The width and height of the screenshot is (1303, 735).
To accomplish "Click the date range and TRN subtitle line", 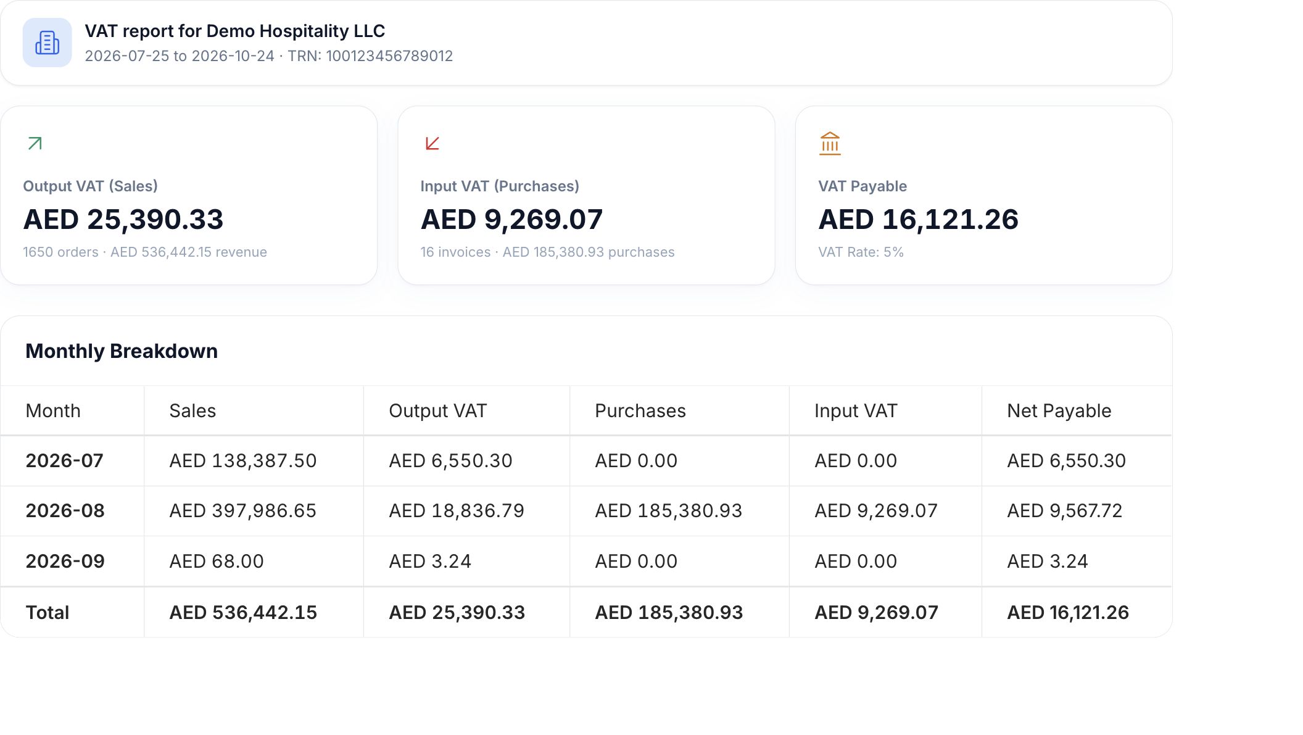I will point(268,56).
